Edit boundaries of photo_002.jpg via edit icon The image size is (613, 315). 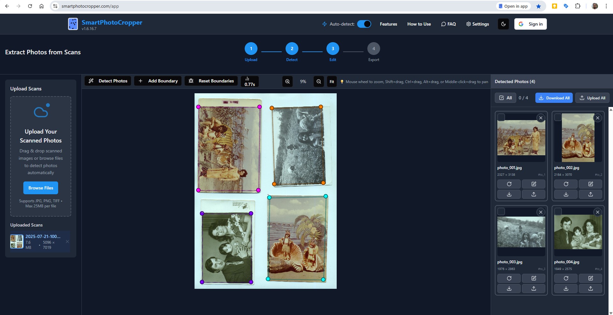[590, 184]
